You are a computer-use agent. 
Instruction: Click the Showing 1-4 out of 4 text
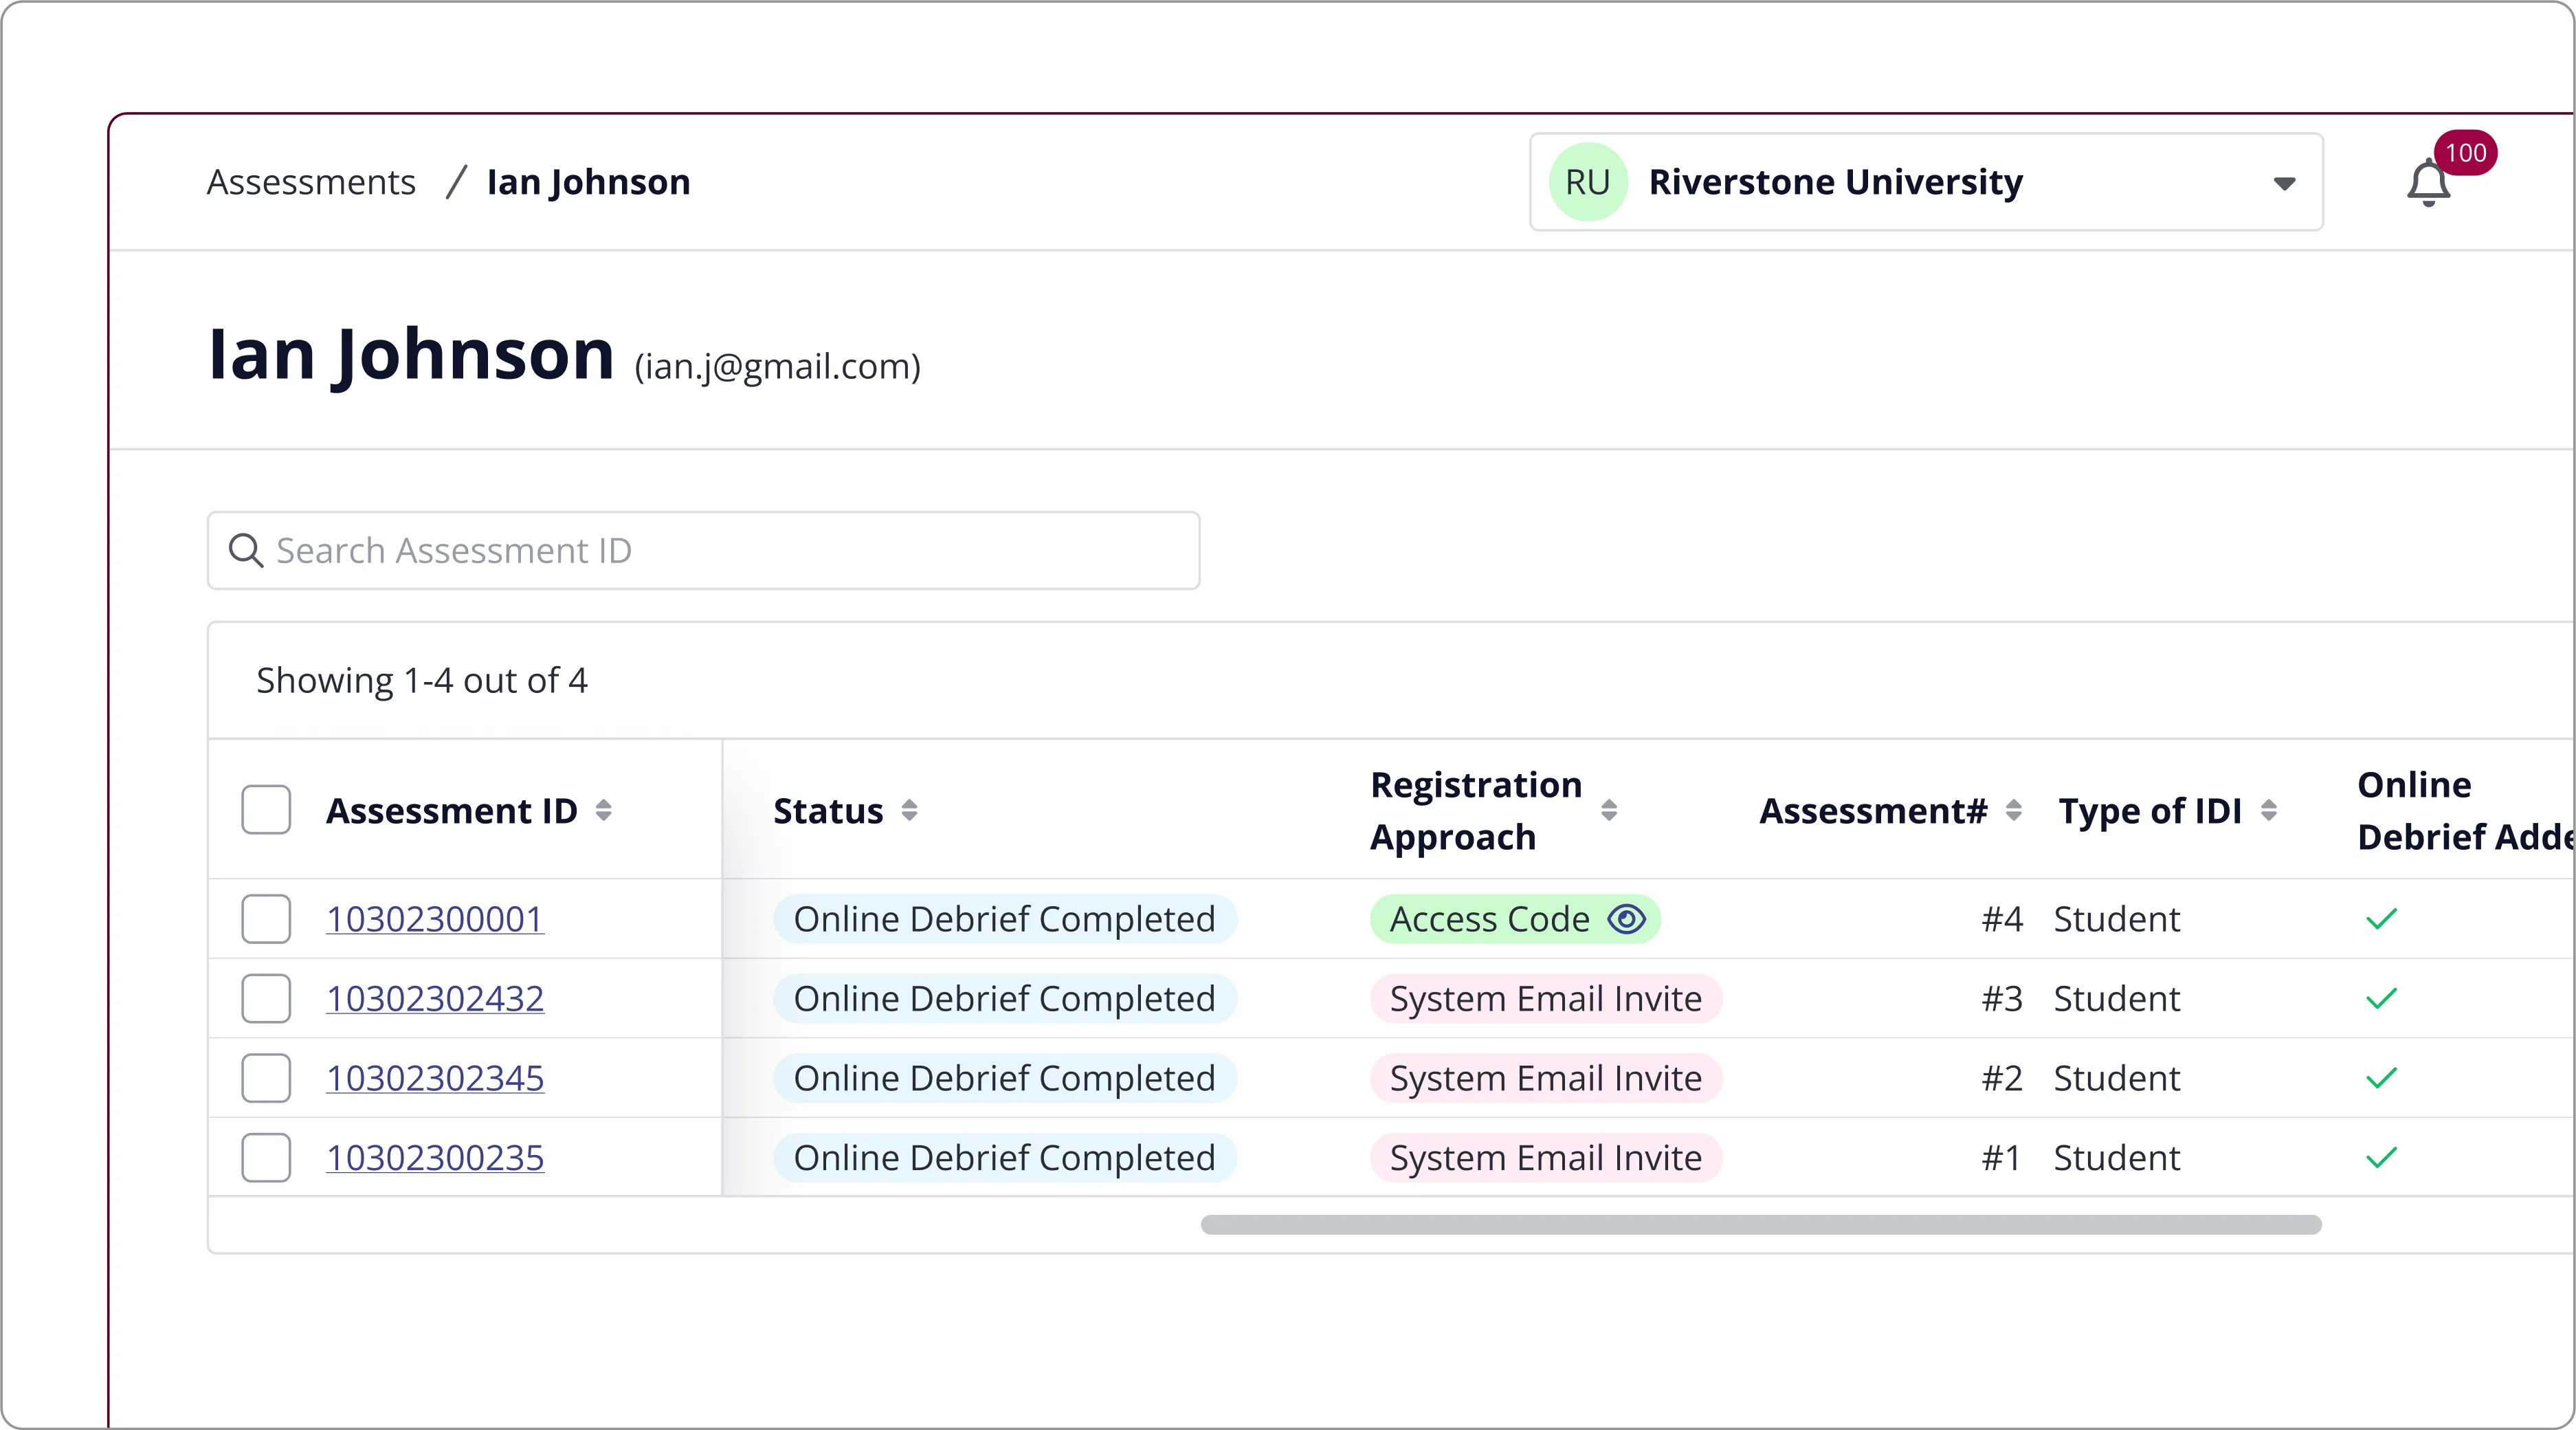422,681
